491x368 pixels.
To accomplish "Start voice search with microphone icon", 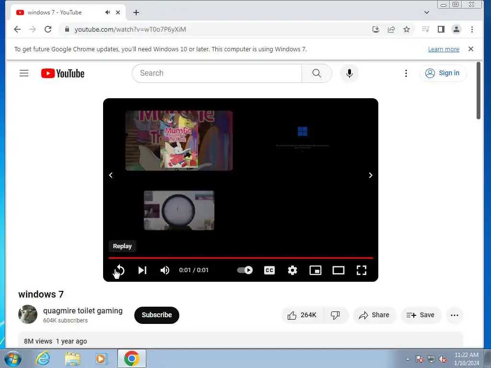I will pos(350,73).
